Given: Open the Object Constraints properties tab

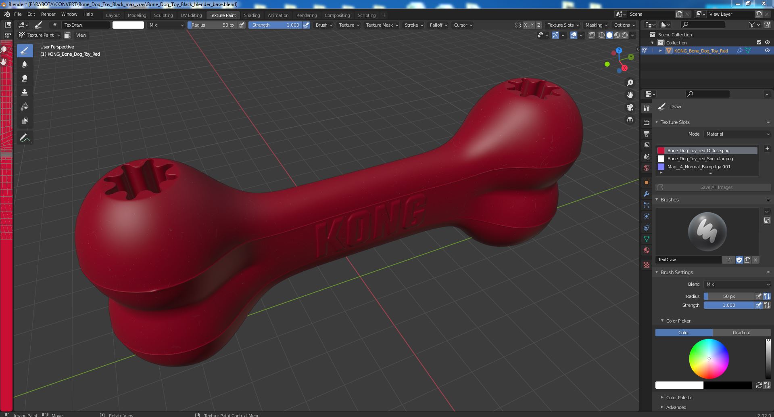Looking at the screenshot, I should [647, 228].
